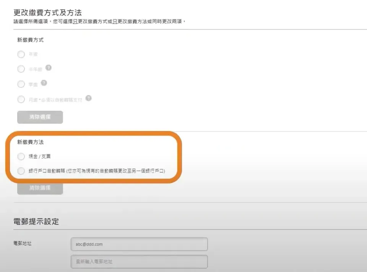Select the 月繳 monthly payment radio button

[21, 99]
